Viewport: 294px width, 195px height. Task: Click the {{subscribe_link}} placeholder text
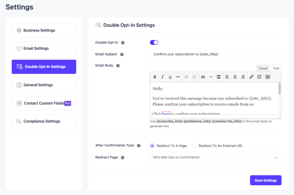(170, 121)
